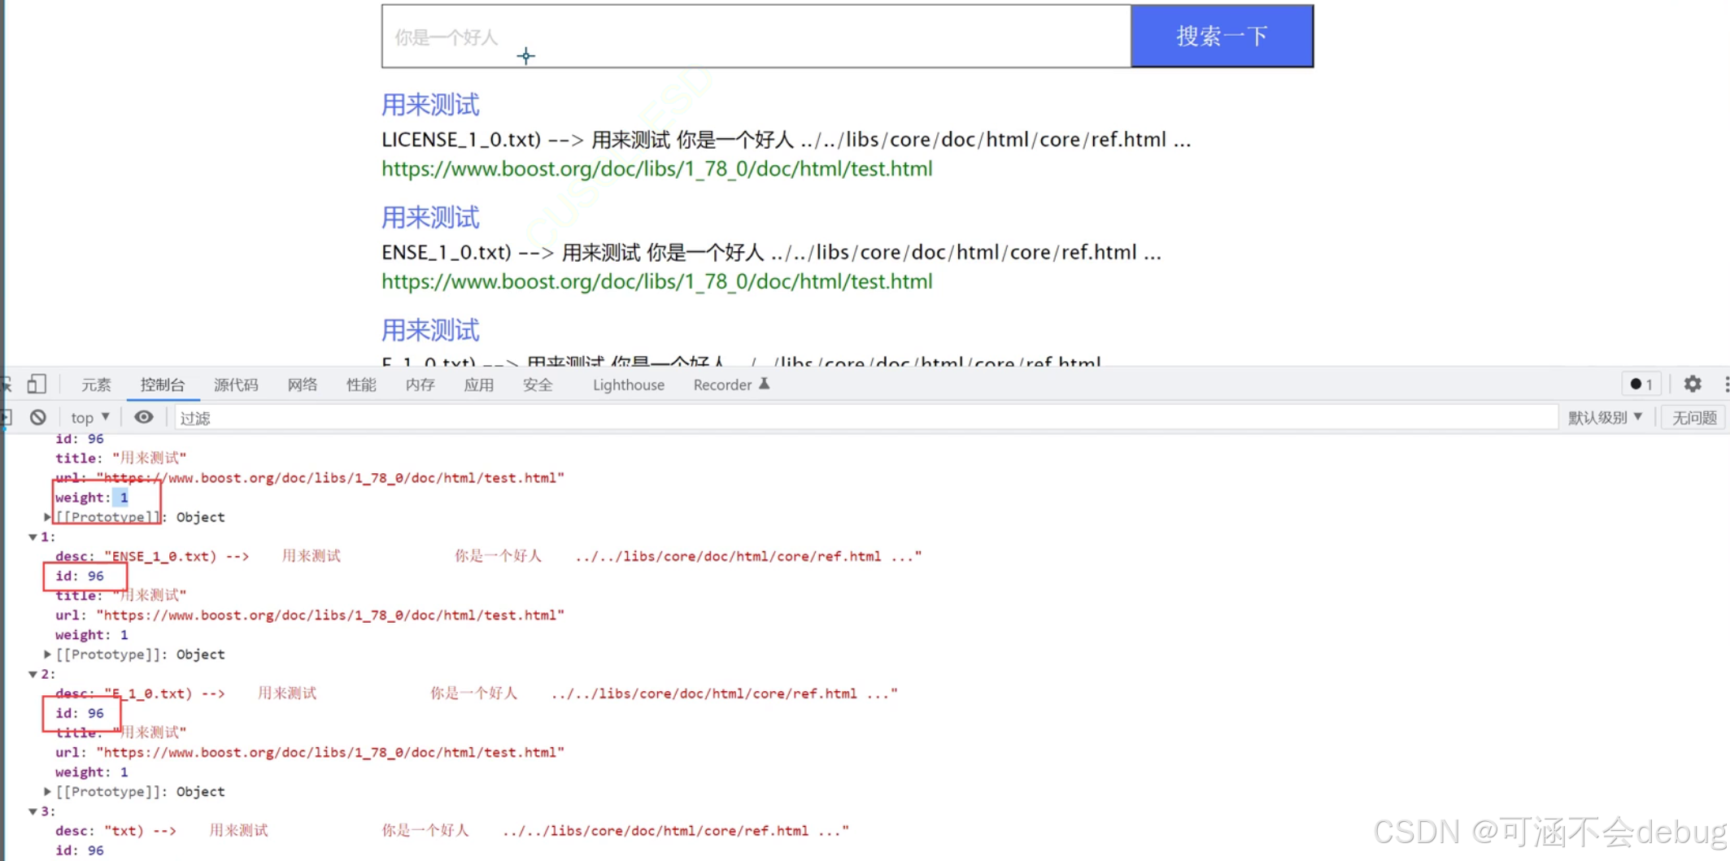This screenshot has width=1730, height=861.
Task: Clear the console with the ban icon
Action: coord(38,417)
